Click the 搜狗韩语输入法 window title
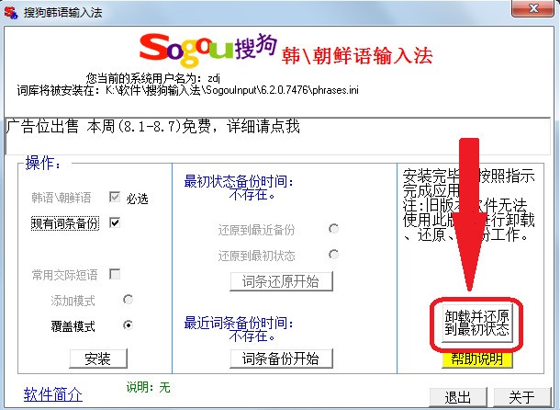560x410 pixels. [x=62, y=13]
